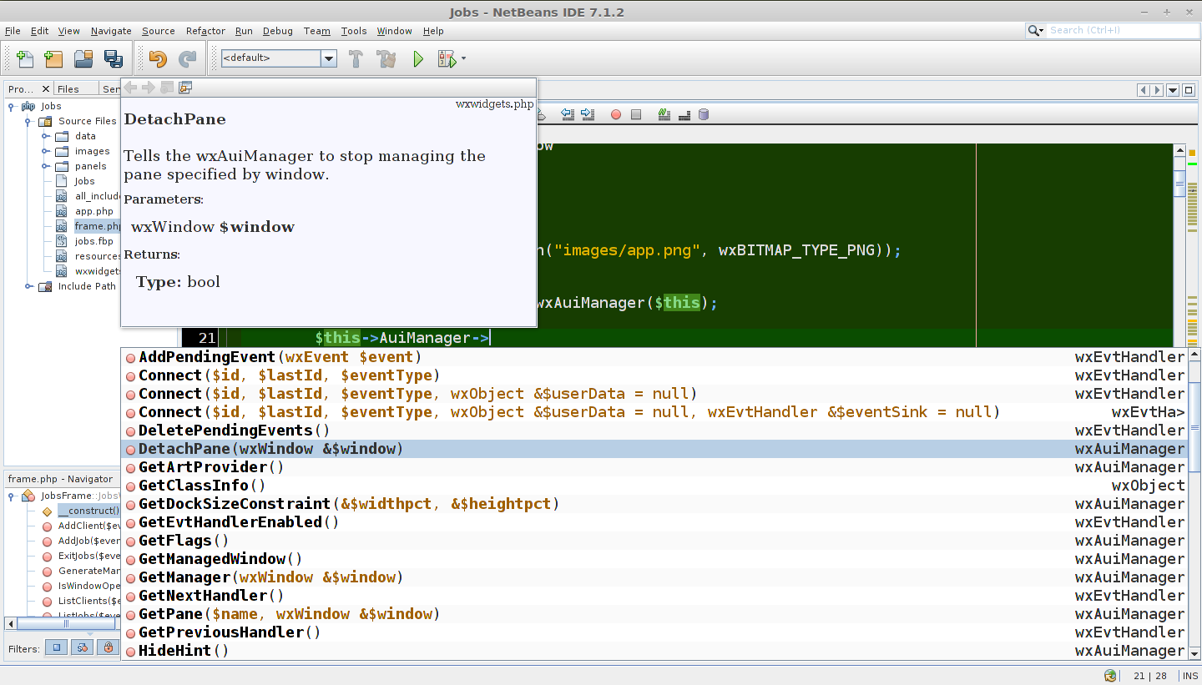Select AddPendingEvent completion suggestion
1202x685 pixels.
point(654,357)
